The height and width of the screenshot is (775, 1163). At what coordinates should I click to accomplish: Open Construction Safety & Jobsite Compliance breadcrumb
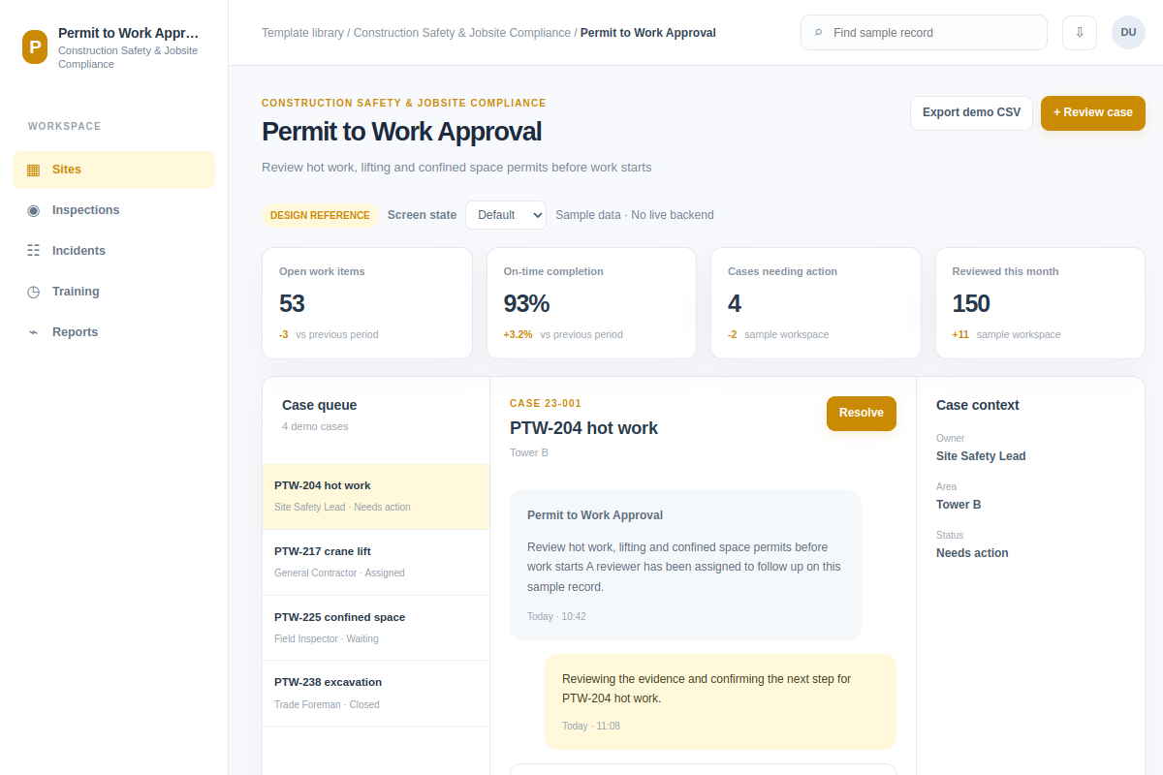coord(462,33)
